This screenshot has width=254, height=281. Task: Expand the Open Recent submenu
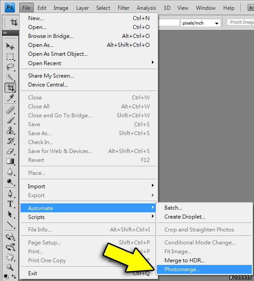coord(89,63)
